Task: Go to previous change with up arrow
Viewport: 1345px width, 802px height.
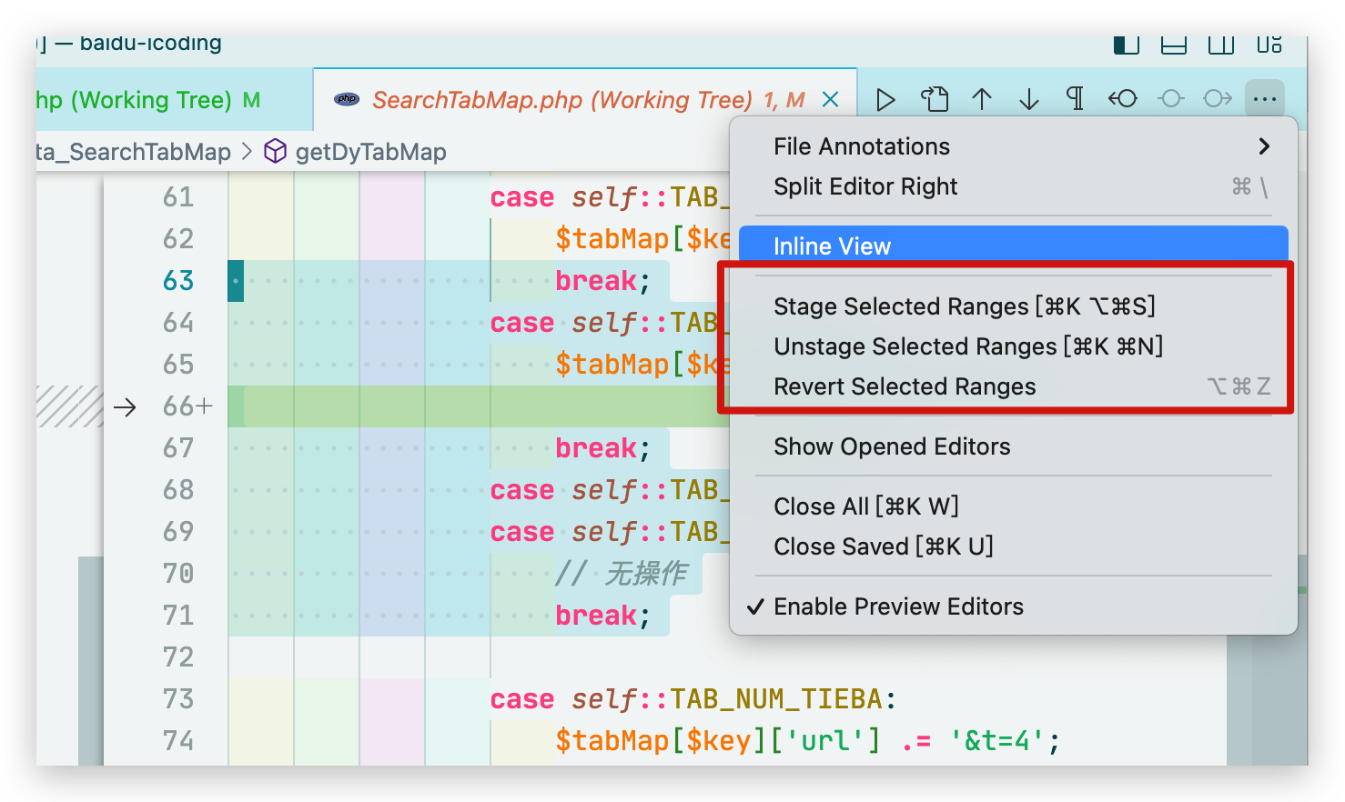Action: coord(982,99)
